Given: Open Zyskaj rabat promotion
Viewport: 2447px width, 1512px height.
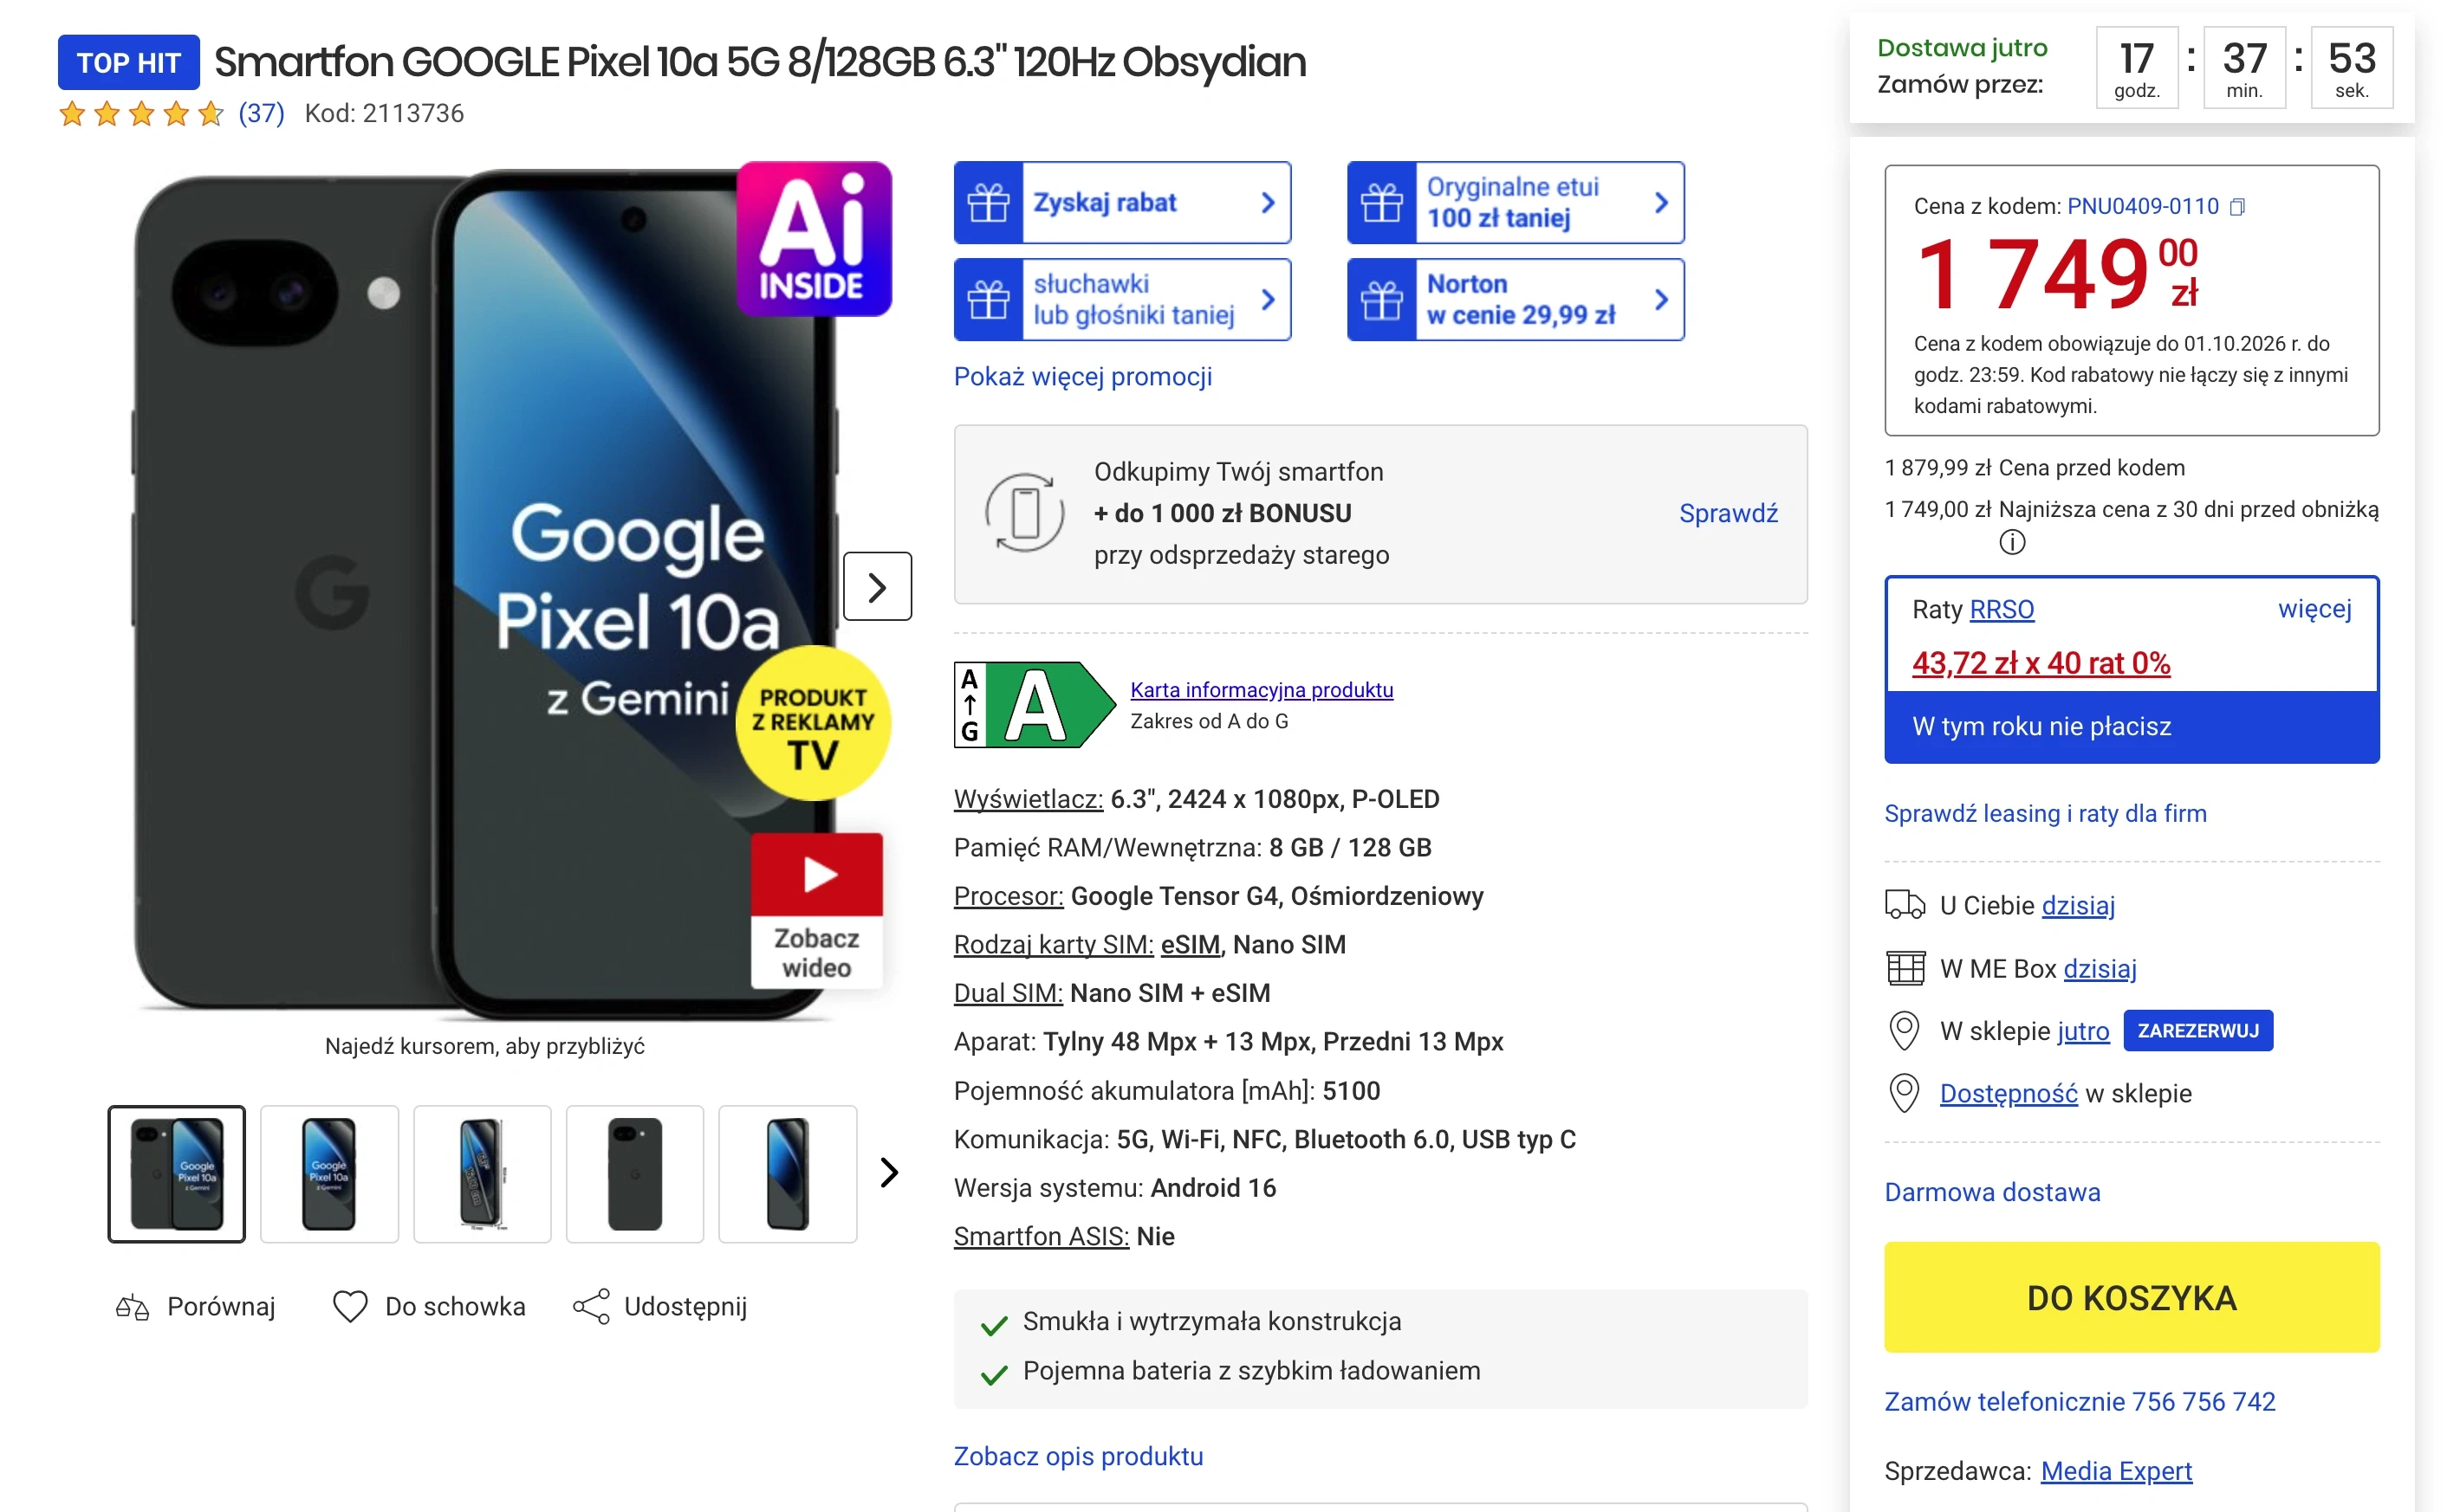Looking at the screenshot, I should (1122, 202).
